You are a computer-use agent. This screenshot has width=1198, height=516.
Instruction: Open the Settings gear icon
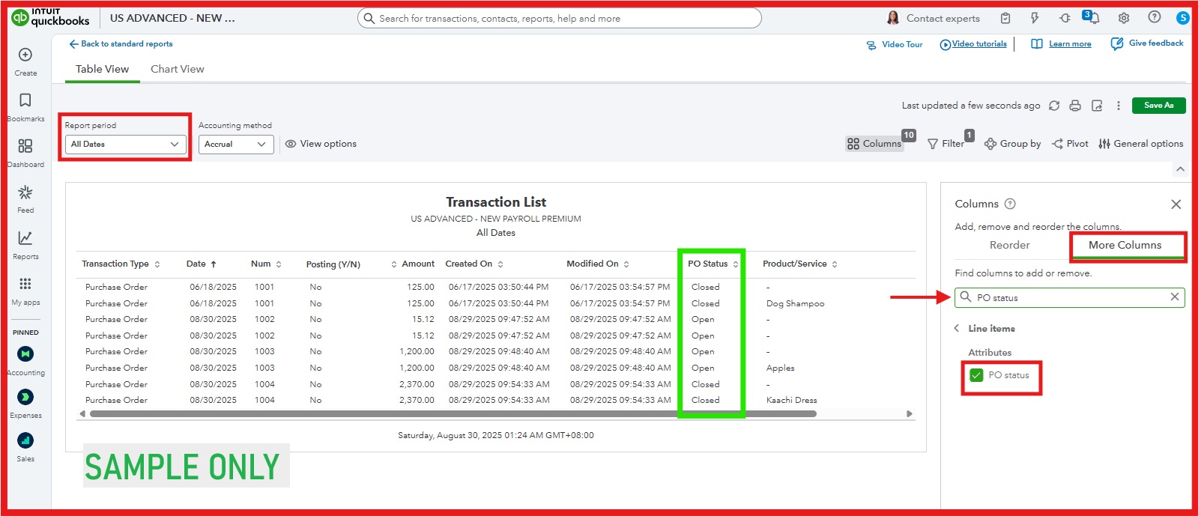1124,18
